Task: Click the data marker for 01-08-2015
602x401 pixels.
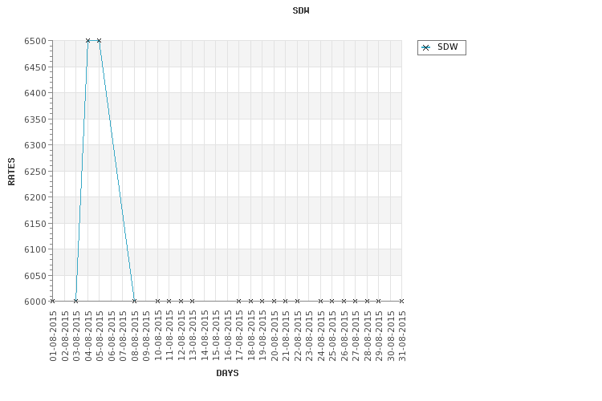Action: (52, 301)
